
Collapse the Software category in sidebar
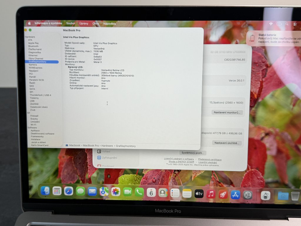[x=32, y=128]
